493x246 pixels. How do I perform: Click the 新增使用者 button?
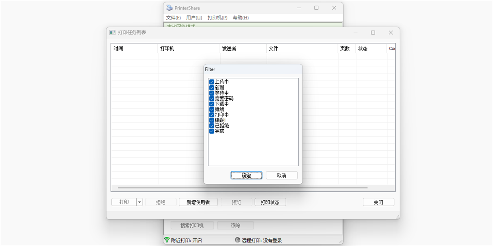(198, 202)
